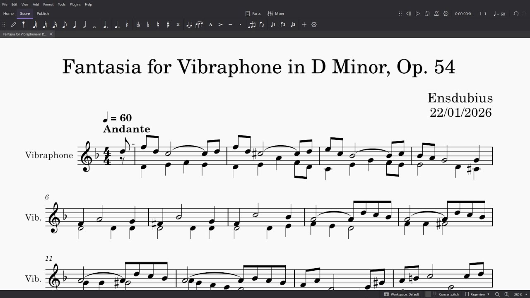
Task: Open the Parts dialog
Action: [x=253, y=14]
